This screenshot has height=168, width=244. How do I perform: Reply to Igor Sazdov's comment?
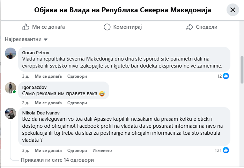tap(77, 103)
